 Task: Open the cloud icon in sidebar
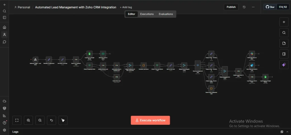click(5, 101)
